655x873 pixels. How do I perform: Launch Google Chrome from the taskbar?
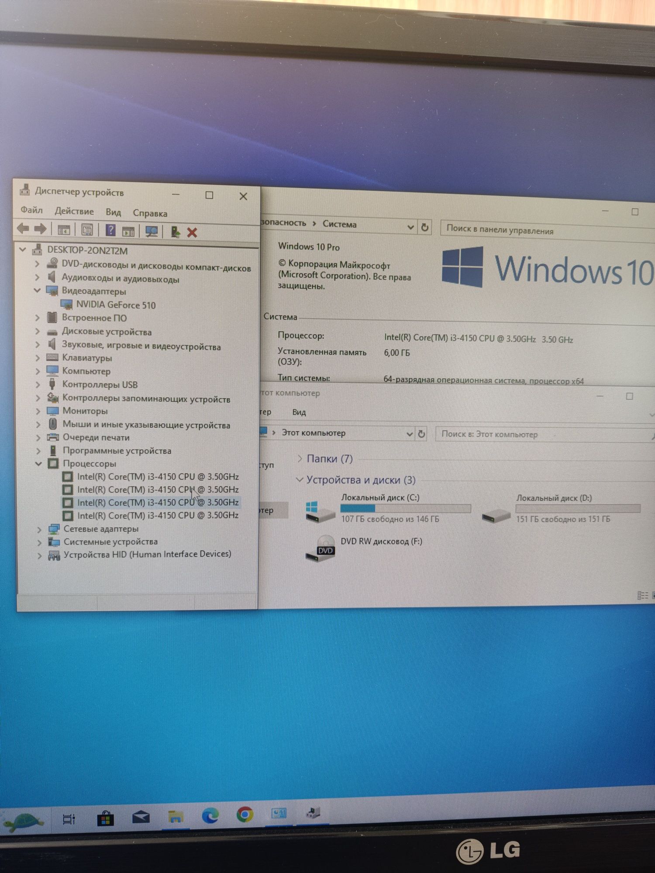click(x=245, y=814)
